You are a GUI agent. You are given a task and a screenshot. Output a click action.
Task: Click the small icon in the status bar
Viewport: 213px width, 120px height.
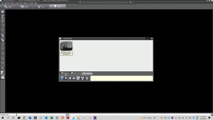pyautogui.click(x=67, y=115)
